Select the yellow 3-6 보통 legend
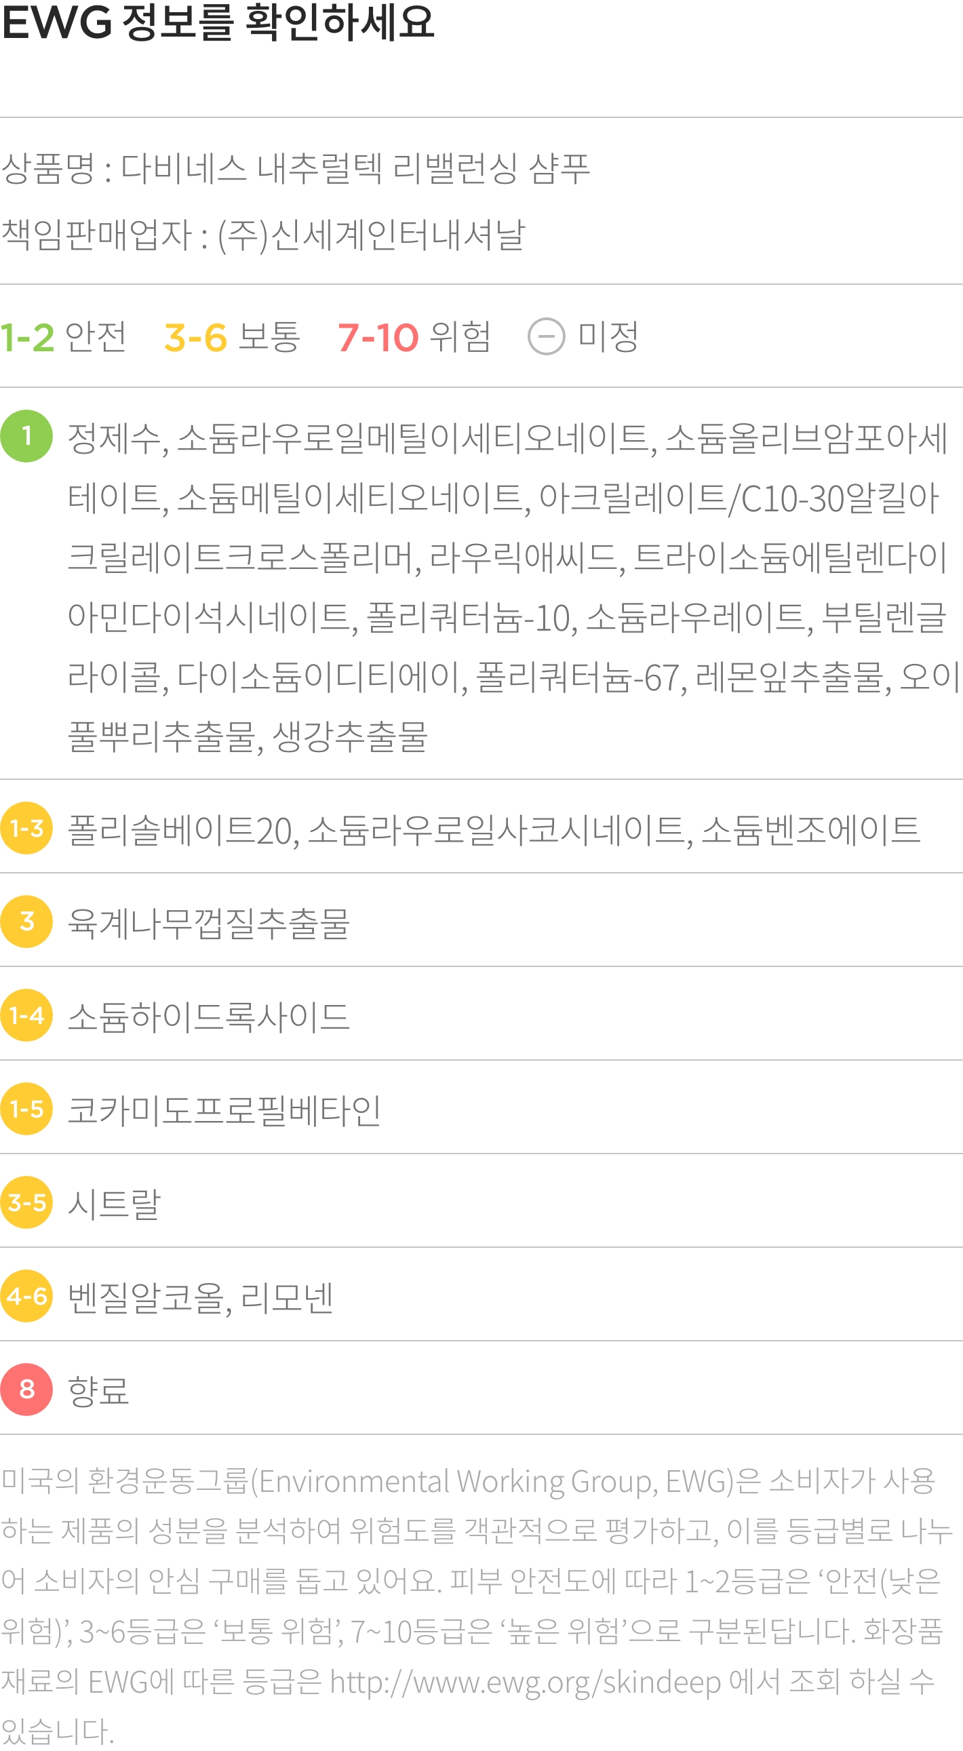 pos(232,337)
